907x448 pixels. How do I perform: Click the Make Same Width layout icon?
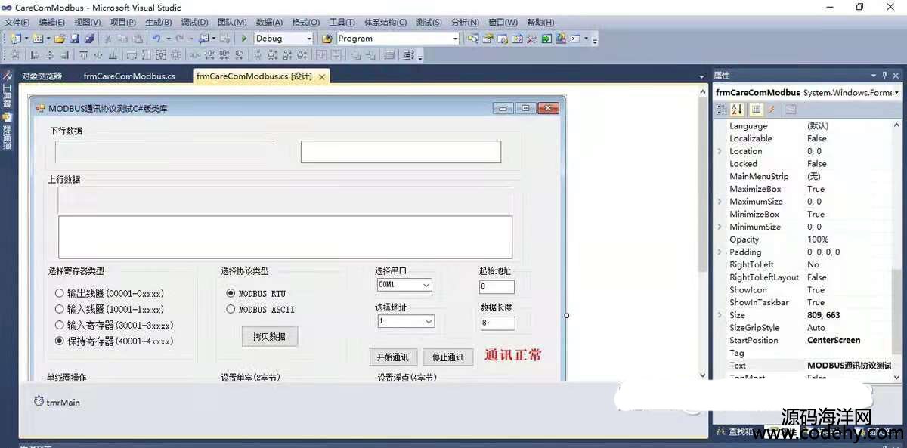[x=132, y=54]
